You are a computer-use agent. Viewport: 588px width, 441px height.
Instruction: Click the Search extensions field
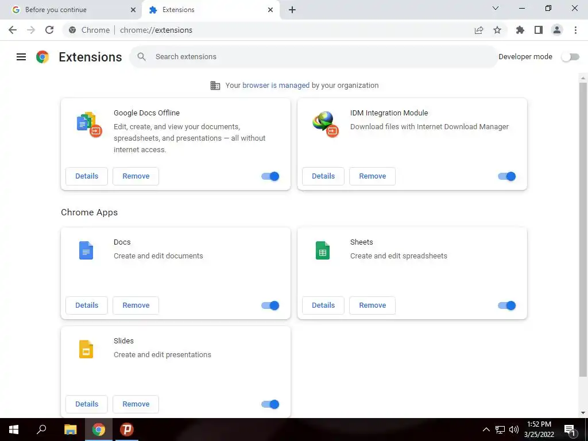(x=314, y=57)
